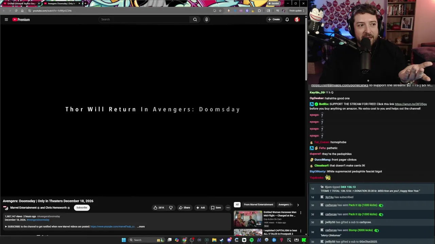Open File Explorer from the taskbar
Viewport: 435px width, 244px height.
tap(214, 240)
